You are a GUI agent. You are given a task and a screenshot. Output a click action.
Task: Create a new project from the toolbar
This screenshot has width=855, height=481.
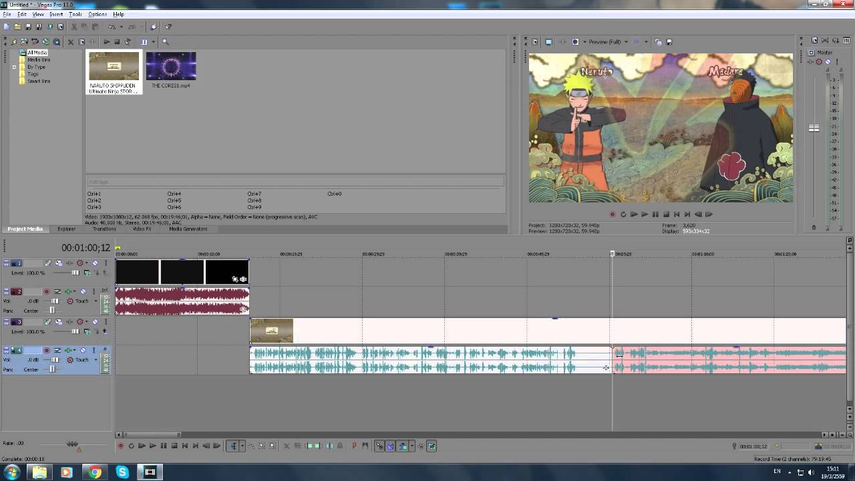7,27
